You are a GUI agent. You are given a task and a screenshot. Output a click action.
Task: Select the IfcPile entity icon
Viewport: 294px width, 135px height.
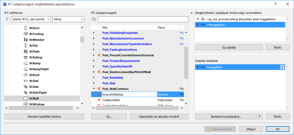[x=26, y=46]
